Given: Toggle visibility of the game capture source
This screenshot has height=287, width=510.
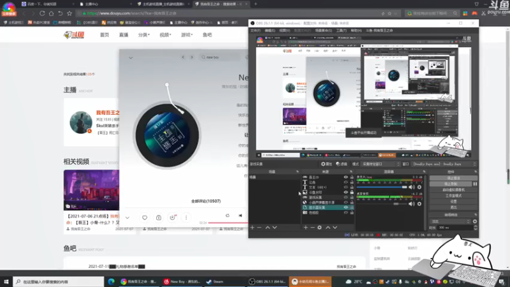Looking at the screenshot, I should click(346, 197).
